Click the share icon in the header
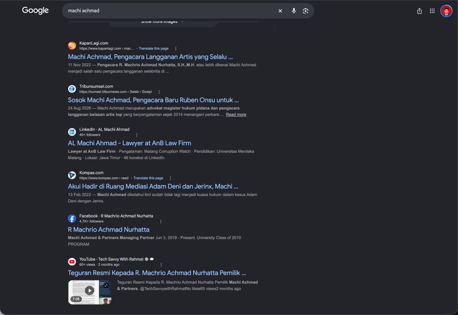Screen dimensions: 458x315 pyautogui.click(x=419, y=11)
